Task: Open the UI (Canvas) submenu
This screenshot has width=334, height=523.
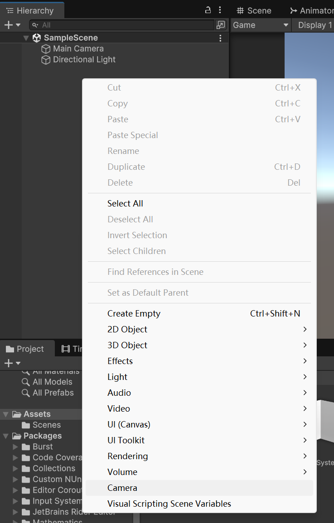Action: [x=199, y=424]
